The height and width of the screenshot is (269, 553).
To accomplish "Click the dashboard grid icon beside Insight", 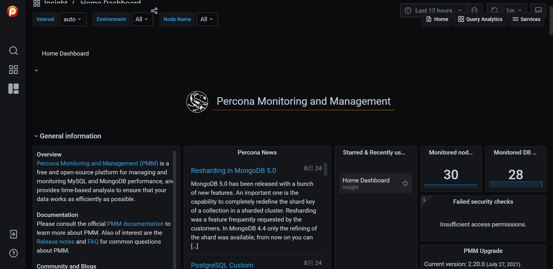I will [37, 3].
